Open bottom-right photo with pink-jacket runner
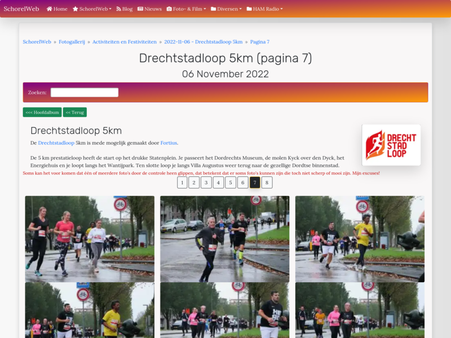The image size is (451, 338). pos(360,310)
